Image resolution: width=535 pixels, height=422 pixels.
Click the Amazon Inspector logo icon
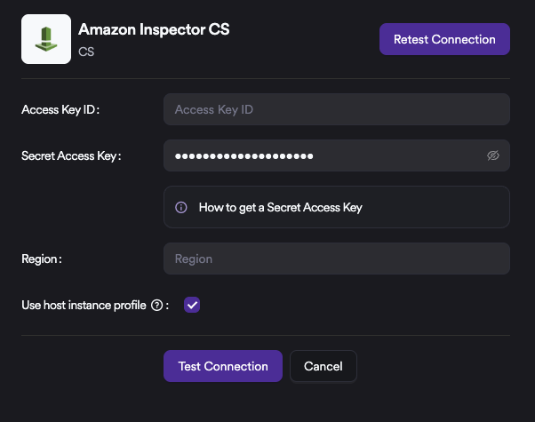(46, 39)
